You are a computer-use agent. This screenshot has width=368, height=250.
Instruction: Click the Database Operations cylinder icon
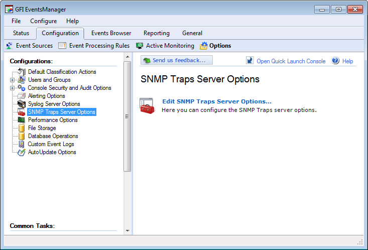(22, 136)
